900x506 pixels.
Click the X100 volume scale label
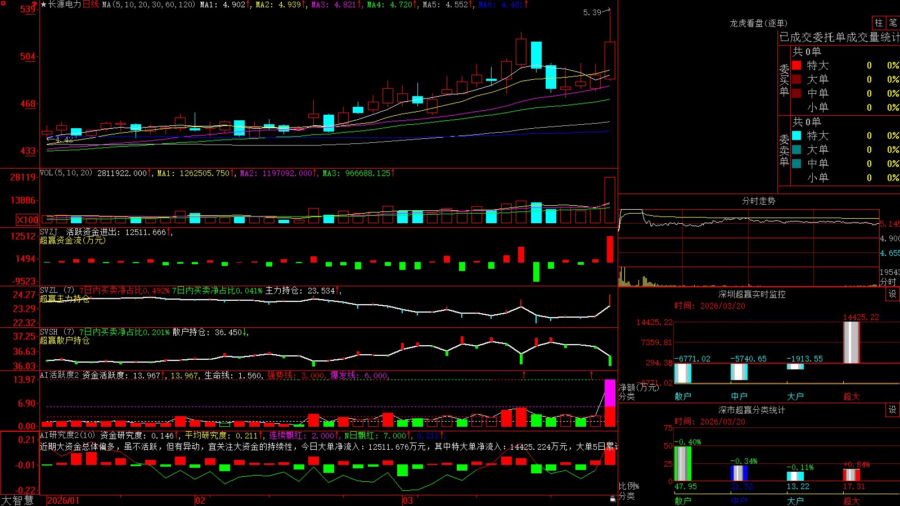pos(28,220)
